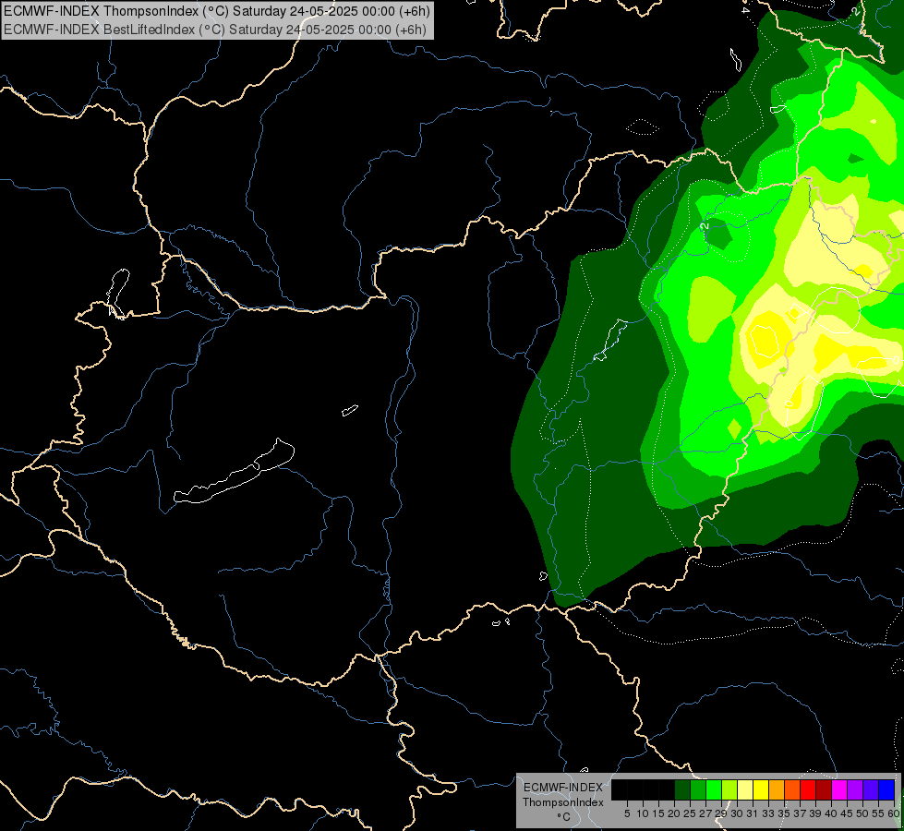Click the medium green 25–27 legend swatch
Viewport: 904px width, 831px height.
[x=698, y=789]
